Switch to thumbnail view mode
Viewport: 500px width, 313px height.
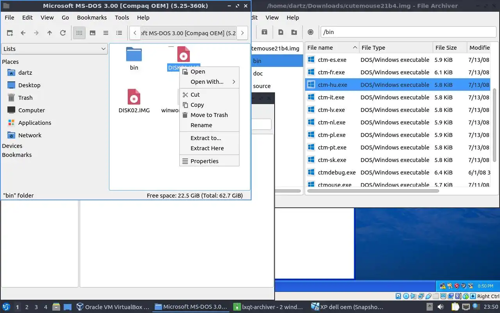pyautogui.click(x=93, y=33)
